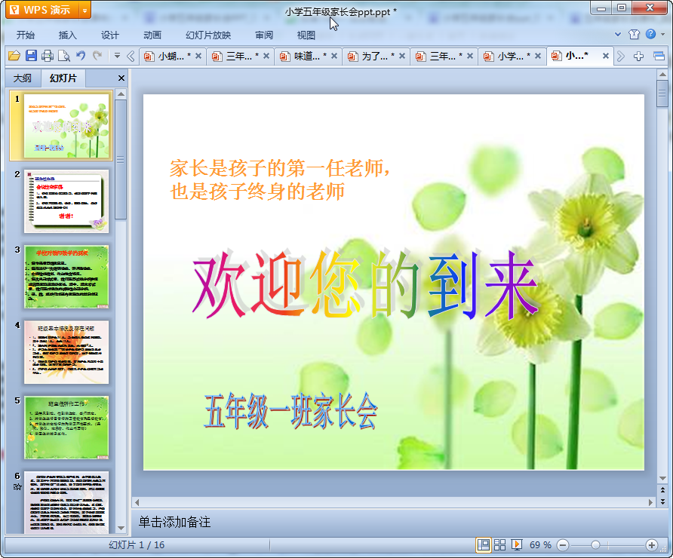Click the Print icon

tap(48, 55)
